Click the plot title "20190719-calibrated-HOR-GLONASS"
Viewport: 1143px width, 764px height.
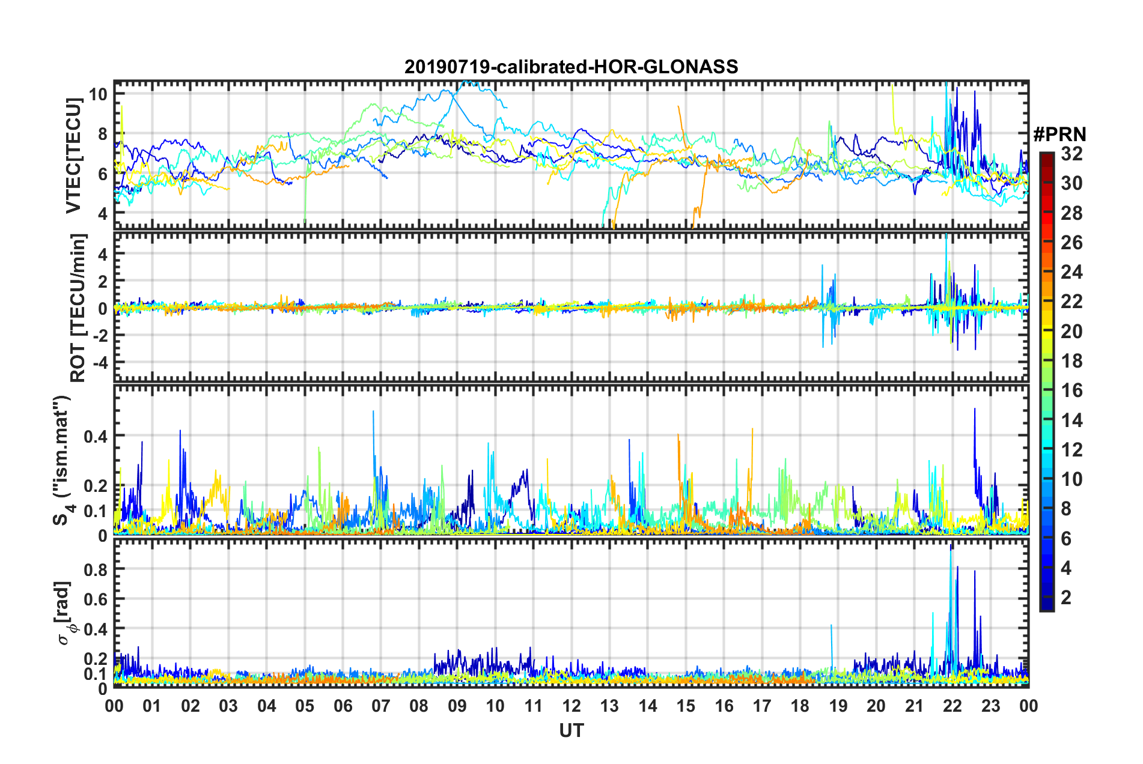[x=571, y=67]
